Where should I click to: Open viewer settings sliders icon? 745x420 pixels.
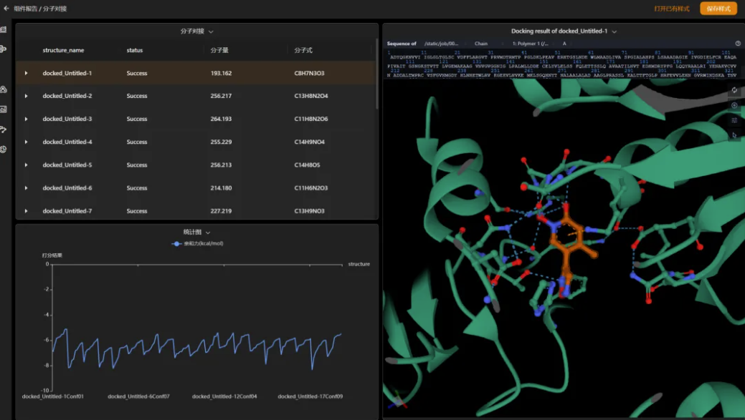click(x=734, y=120)
